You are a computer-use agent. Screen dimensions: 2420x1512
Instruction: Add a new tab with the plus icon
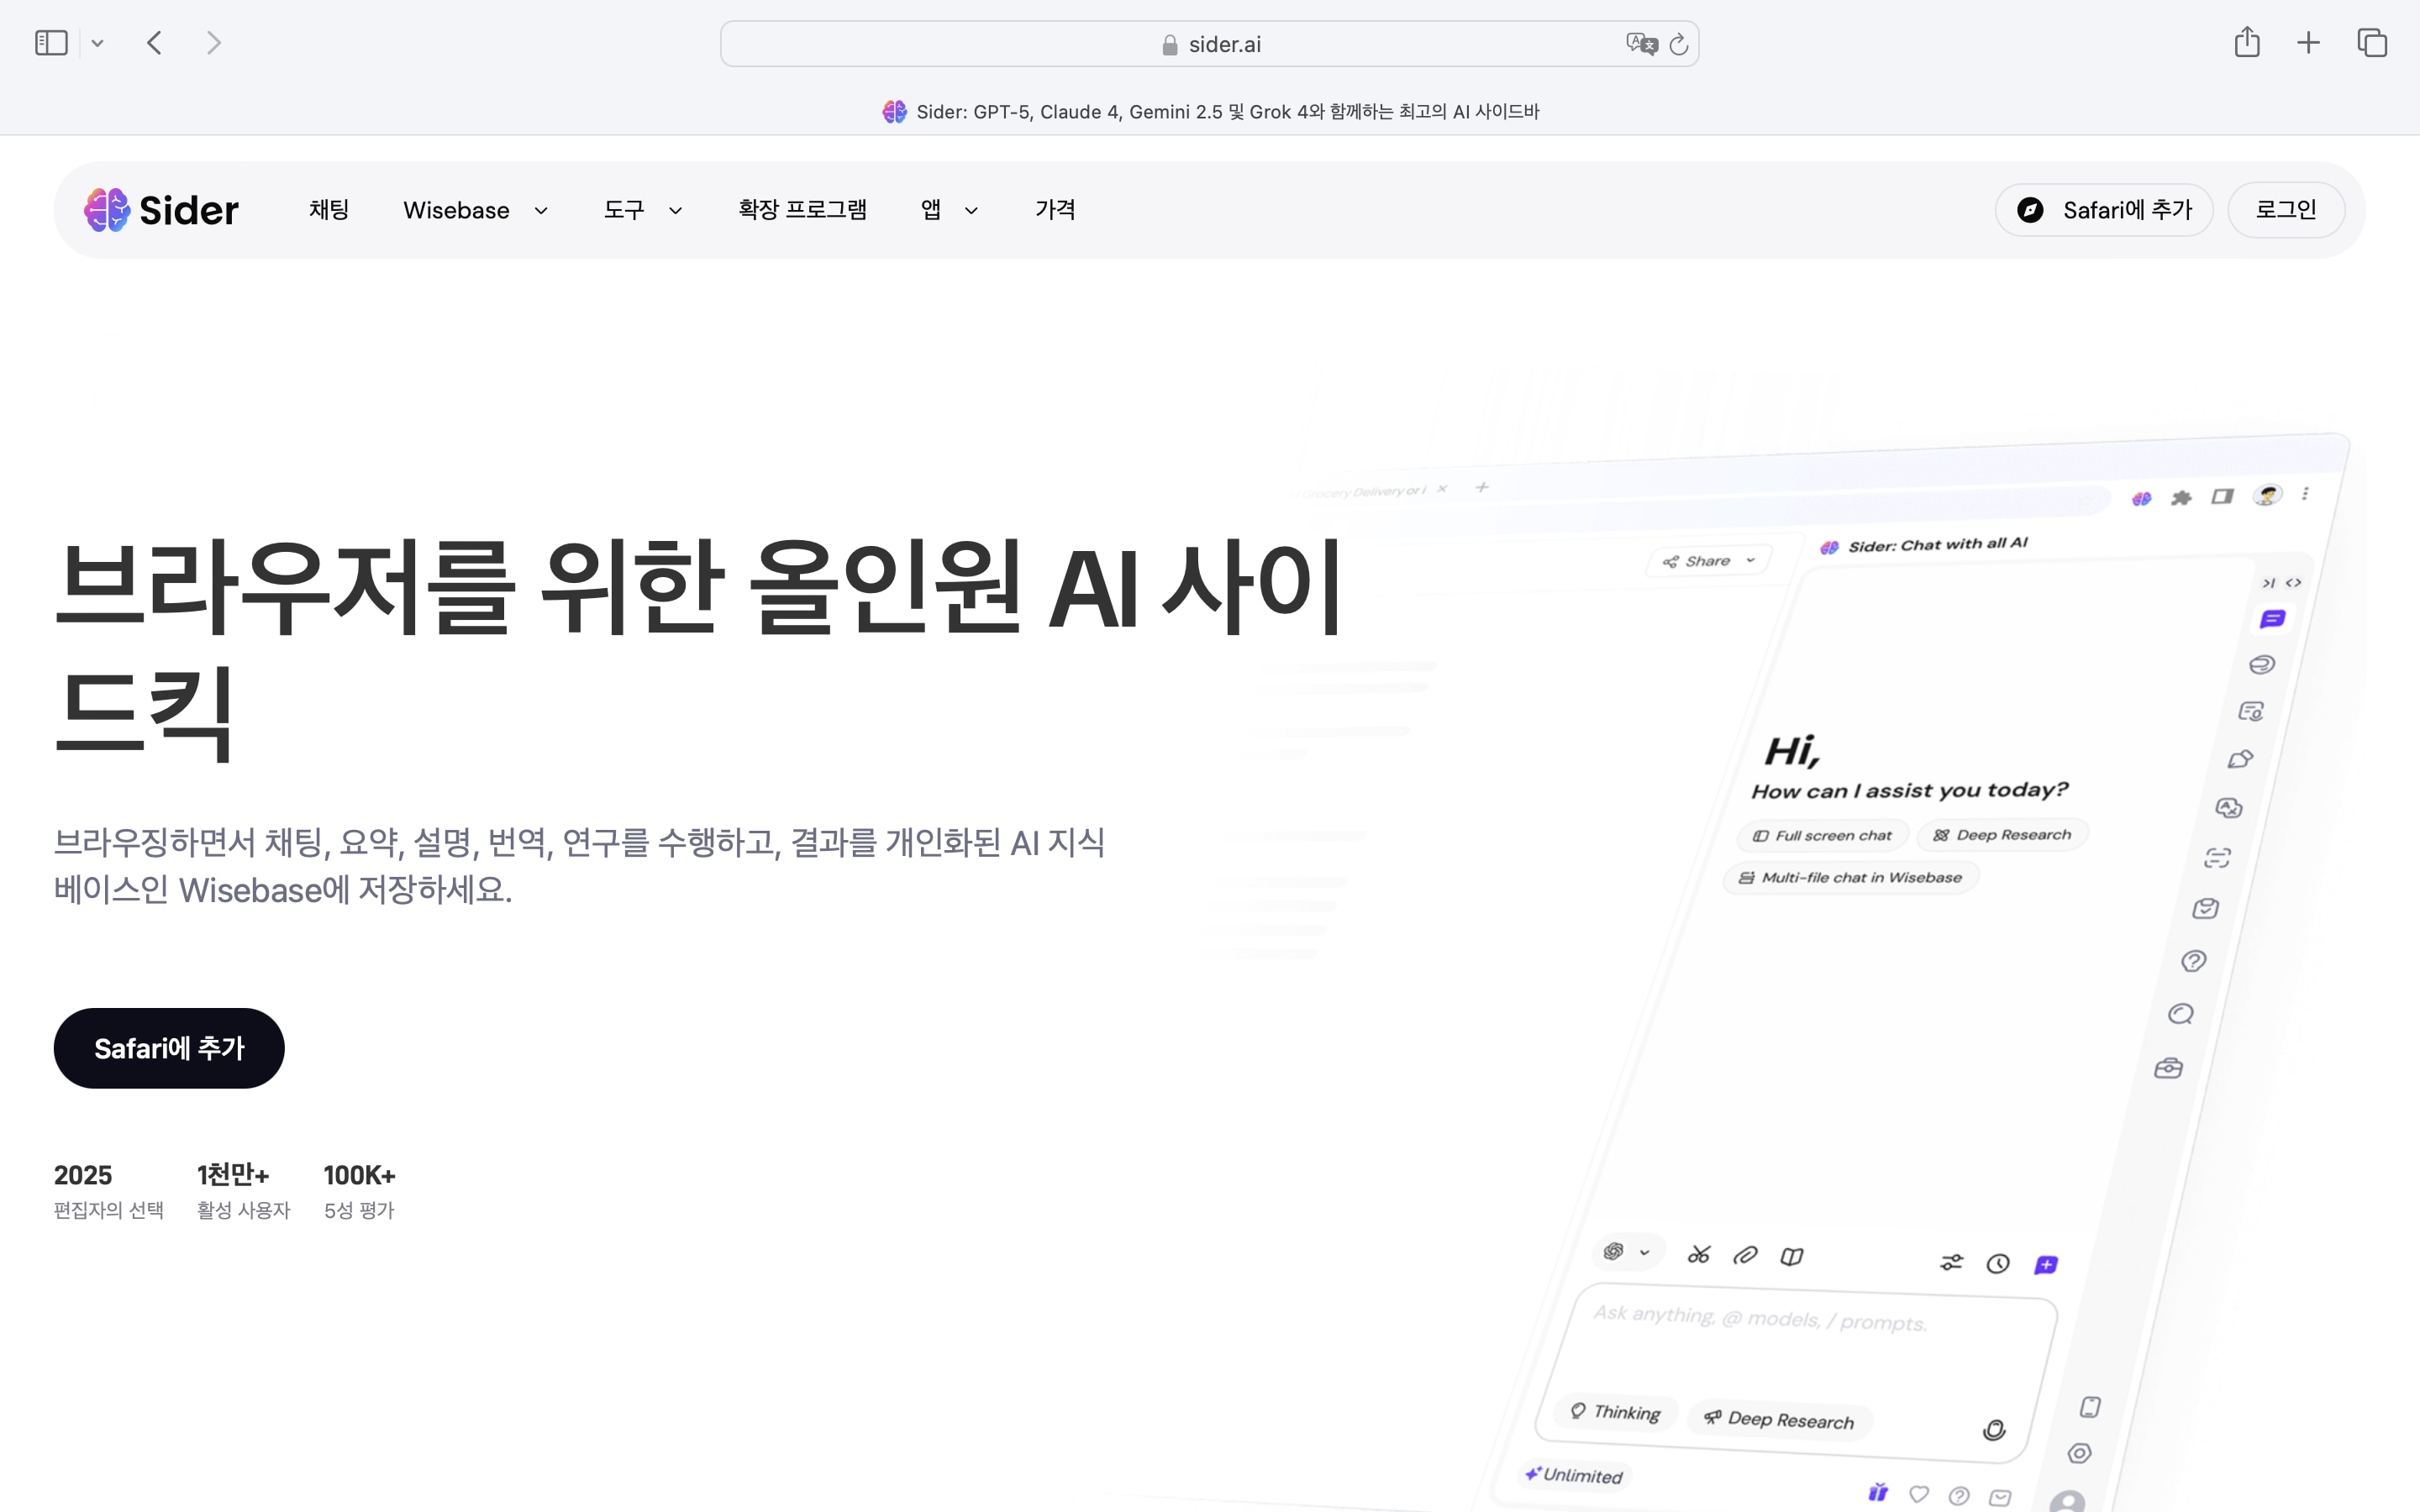pos(2308,43)
